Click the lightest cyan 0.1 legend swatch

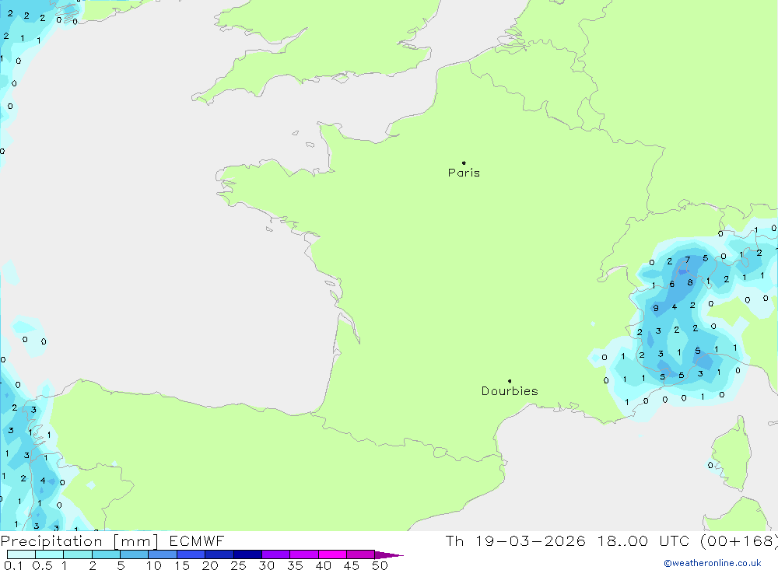click(21, 554)
